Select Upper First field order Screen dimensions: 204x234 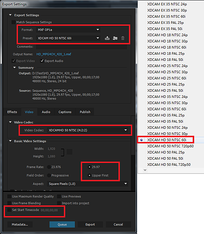[89, 175]
